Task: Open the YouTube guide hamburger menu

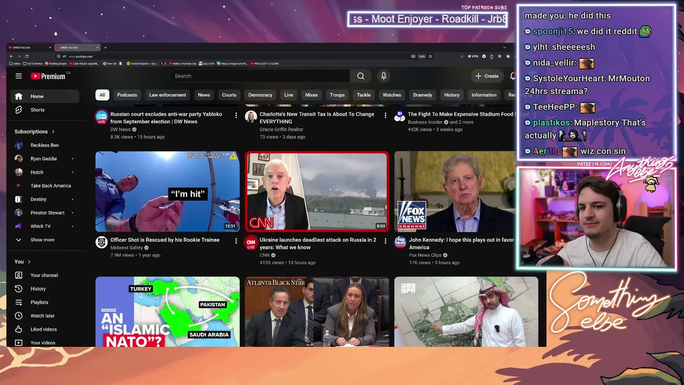Action: pos(19,76)
